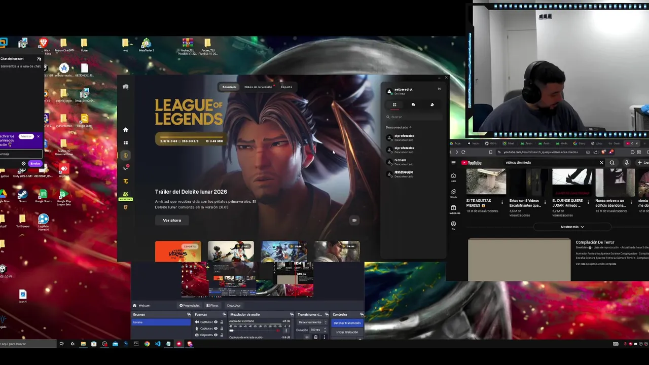Adjust Audio del escritorio volume slider
The height and width of the screenshot is (365, 649).
click(x=254, y=331)
